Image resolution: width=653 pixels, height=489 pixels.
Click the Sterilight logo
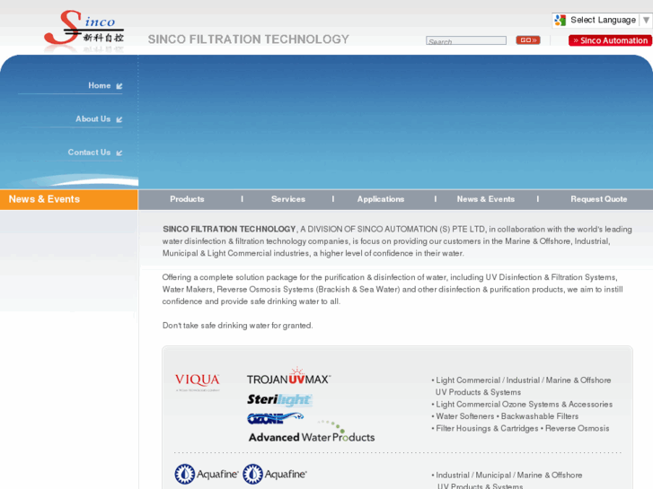(x=279, y=400)
